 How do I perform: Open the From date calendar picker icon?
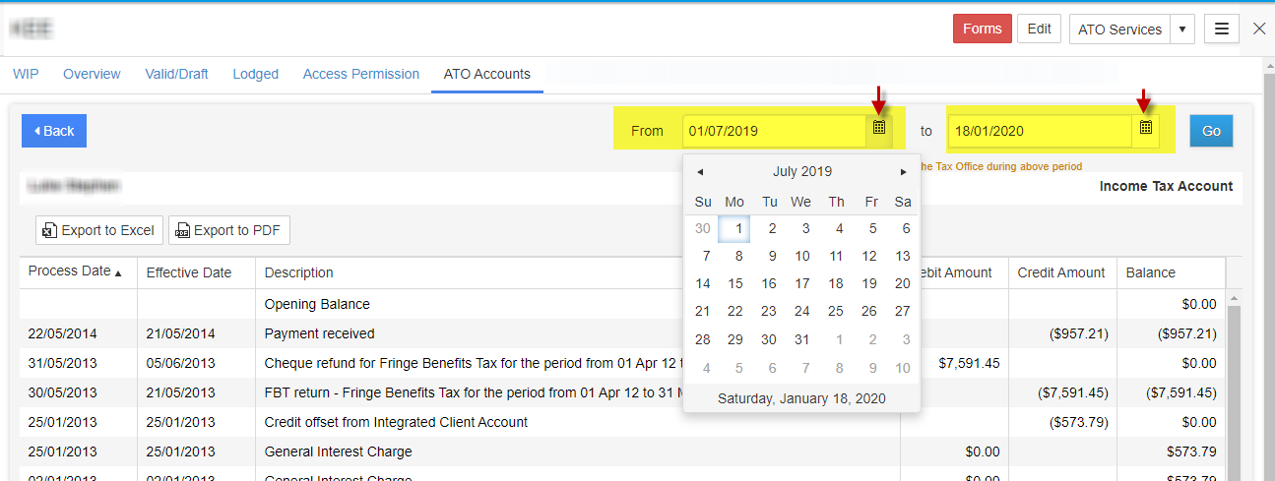point(879,129)
